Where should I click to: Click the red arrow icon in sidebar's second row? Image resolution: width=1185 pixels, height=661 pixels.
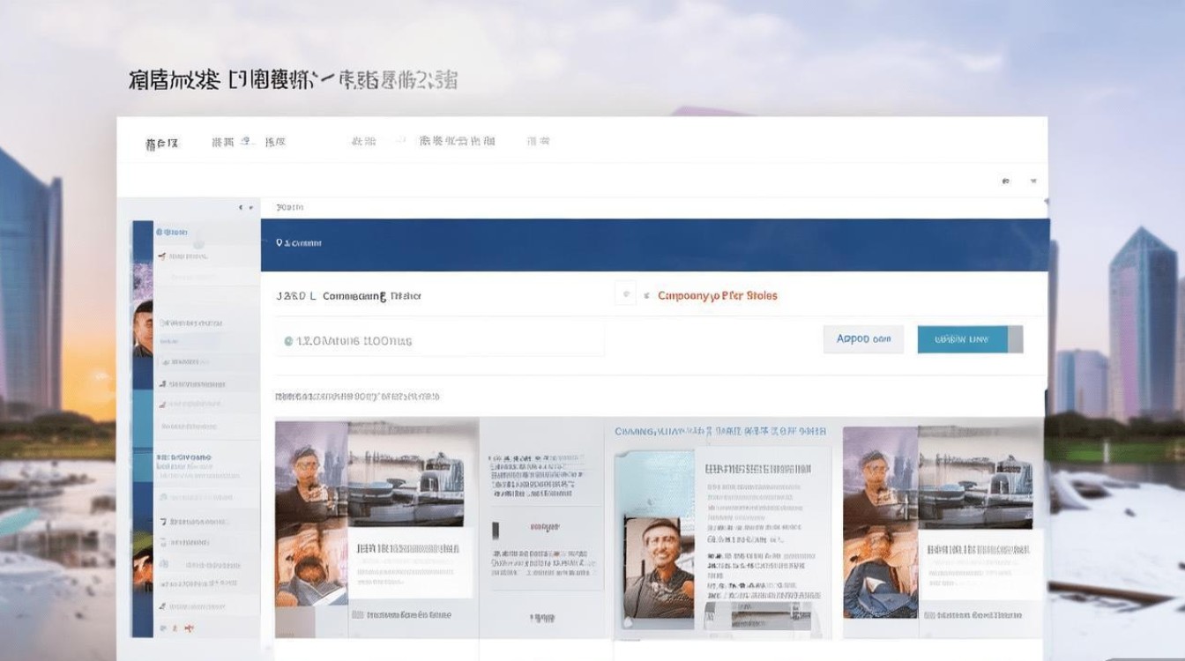click(162, 256)
